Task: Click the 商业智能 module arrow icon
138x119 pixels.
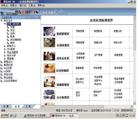Action: pos(2,78)
